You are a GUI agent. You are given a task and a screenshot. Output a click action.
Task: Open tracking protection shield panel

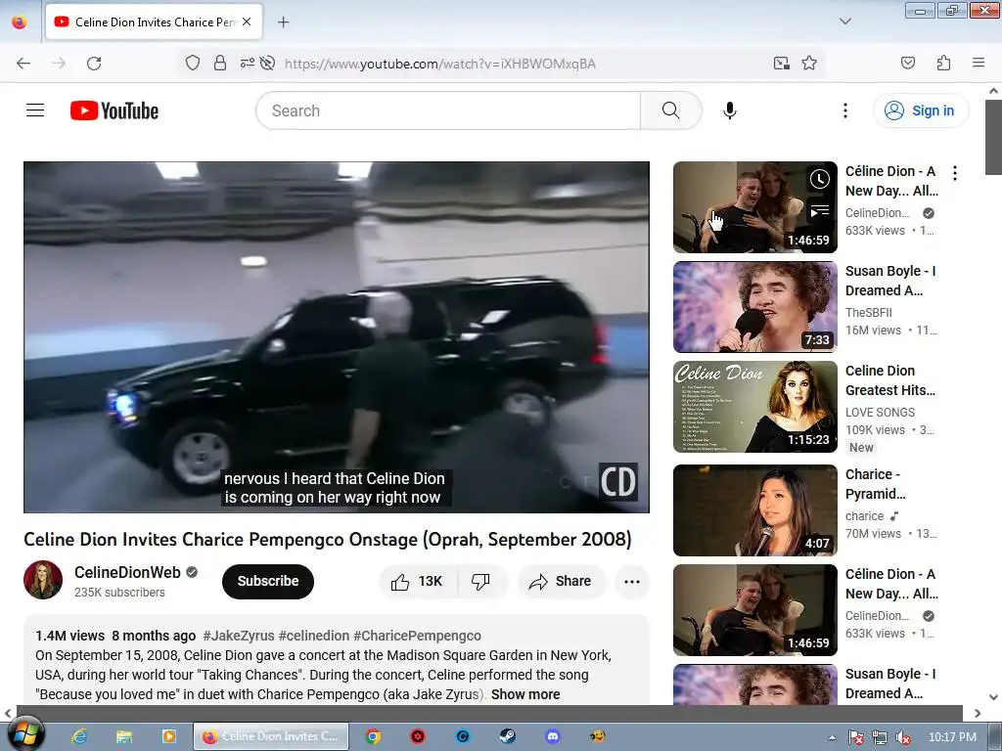pyautogui.click(x=193, y=64)
